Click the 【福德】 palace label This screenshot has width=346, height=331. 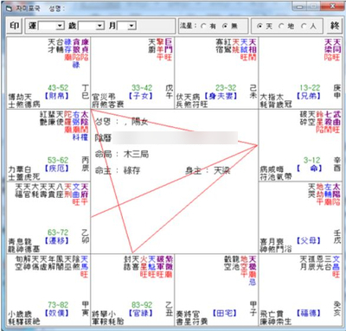click(x=309, y=313)
